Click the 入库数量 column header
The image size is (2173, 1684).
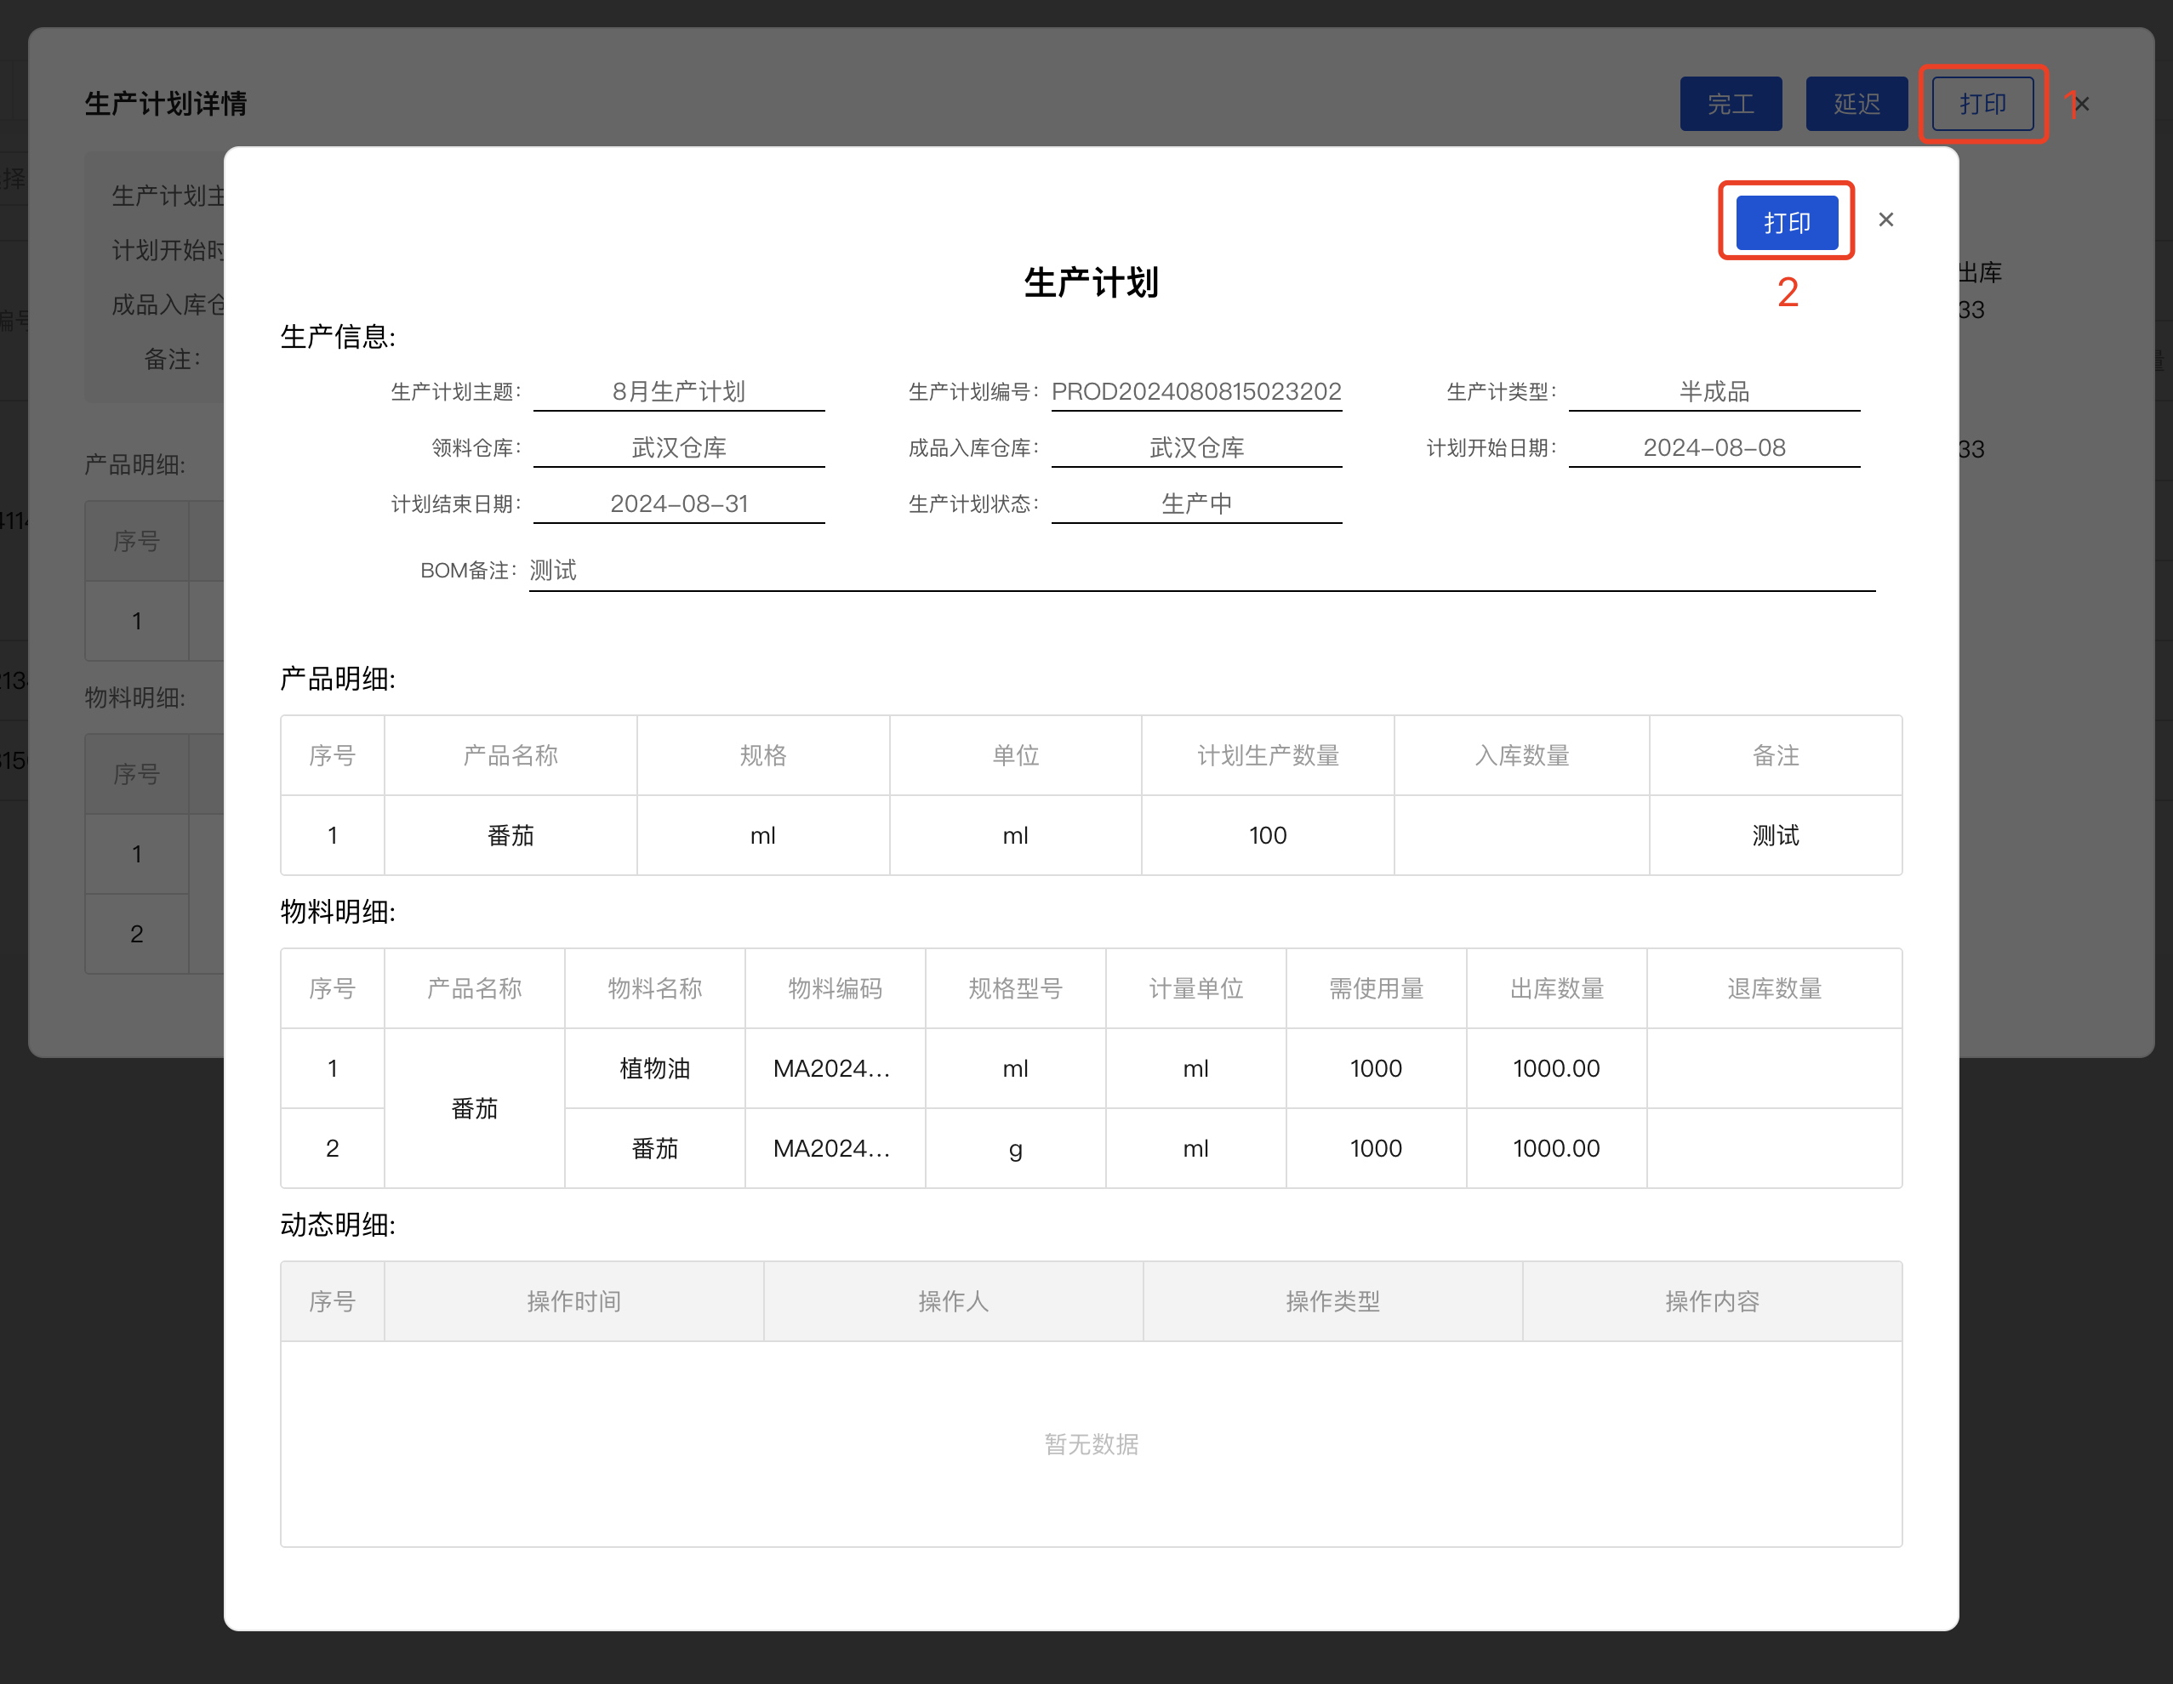pos(1521,755)
